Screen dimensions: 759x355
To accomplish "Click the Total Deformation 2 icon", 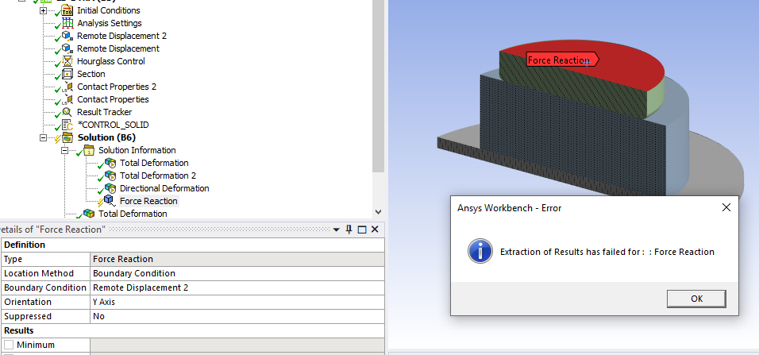I will [x=110, y=176].
